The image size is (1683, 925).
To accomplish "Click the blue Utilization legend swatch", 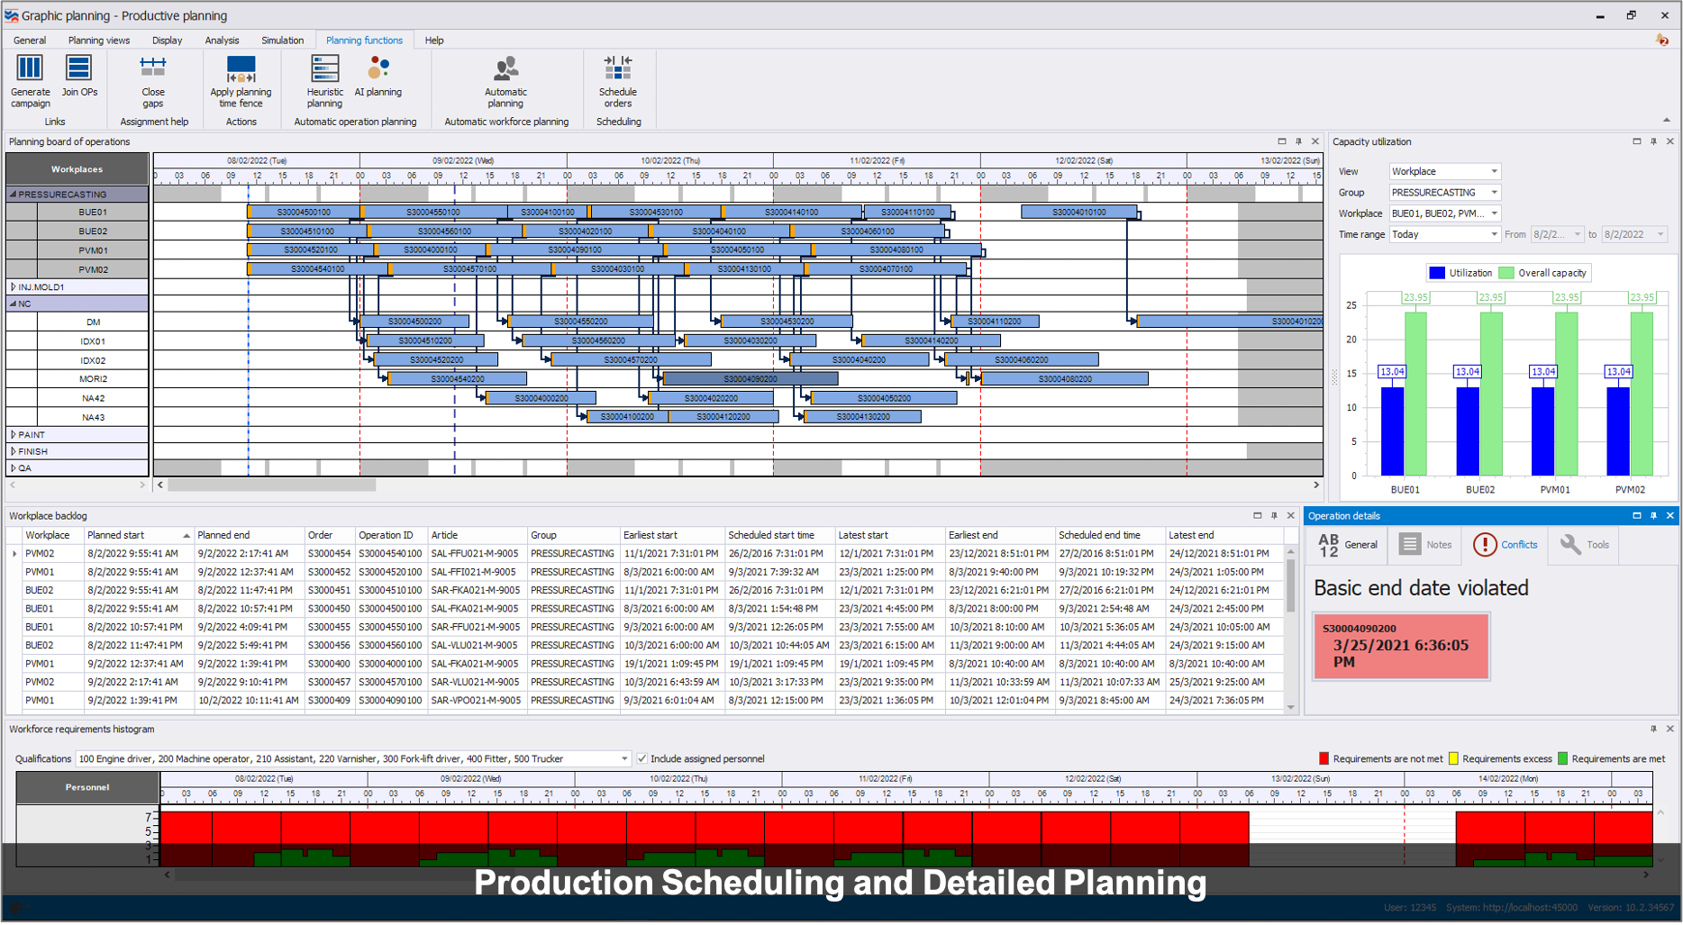I will click(1437, 273).
